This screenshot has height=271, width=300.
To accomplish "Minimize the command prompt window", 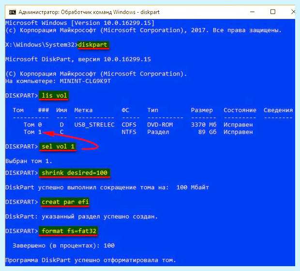I will click(252, 12).
